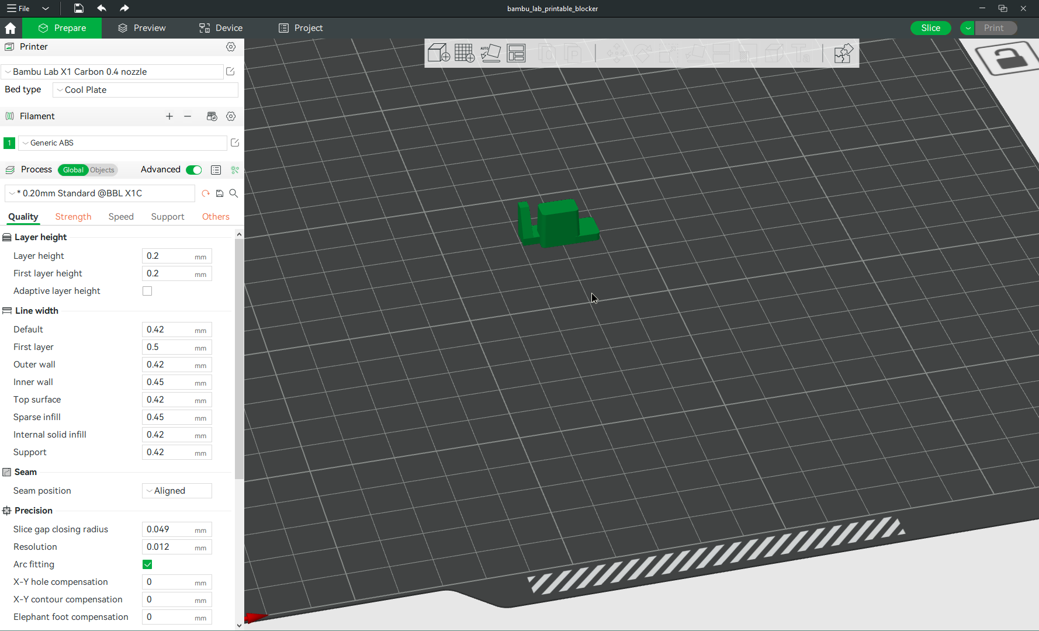Open the Bed type Cool Plate dropdown
Screen dimensions: 1039x631
click(146, 90)
